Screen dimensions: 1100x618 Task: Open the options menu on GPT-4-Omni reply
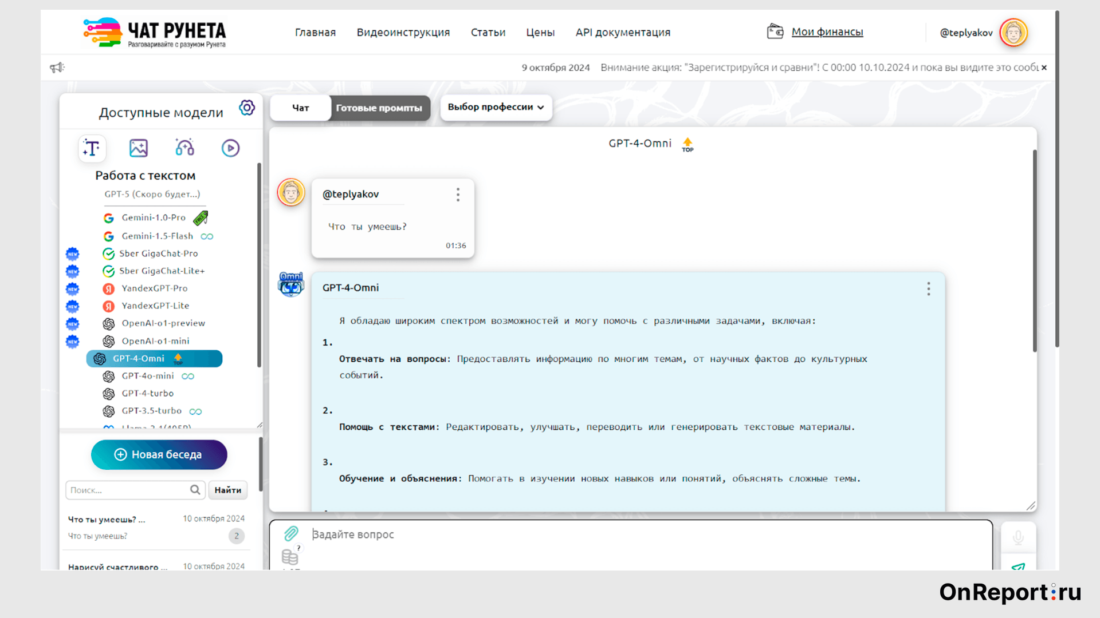point(929,288)
